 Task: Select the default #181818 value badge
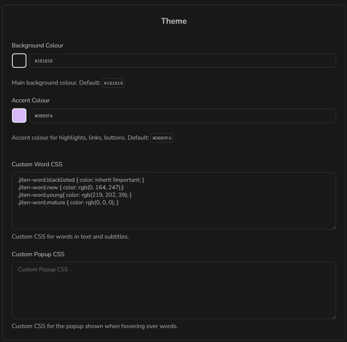pyautogui.click(x=113, y=83)
